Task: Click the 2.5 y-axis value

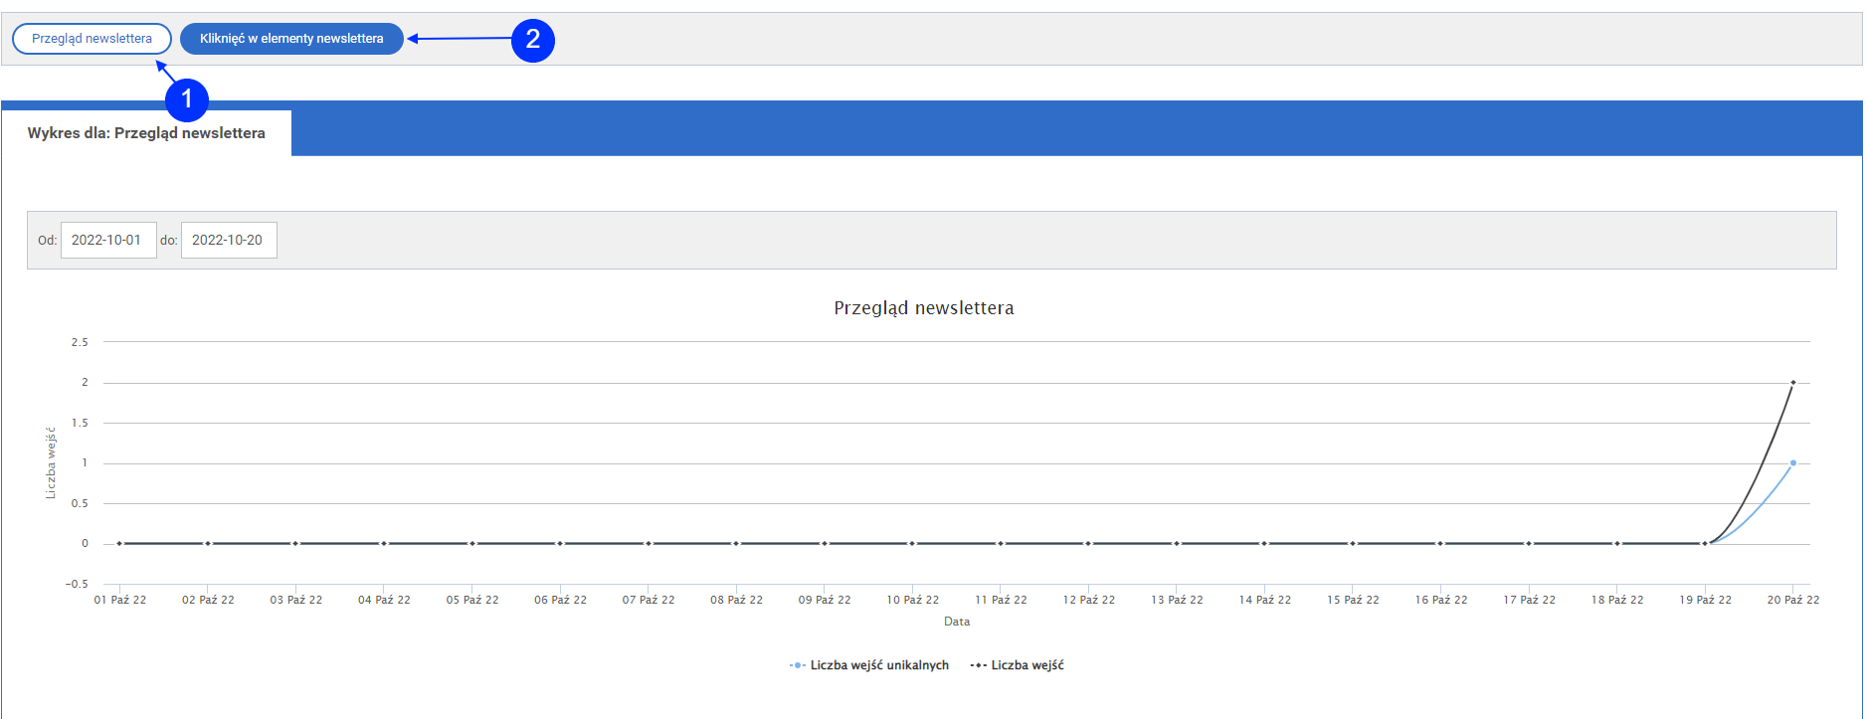Action: pyautogui.click(x=80, y=342)
